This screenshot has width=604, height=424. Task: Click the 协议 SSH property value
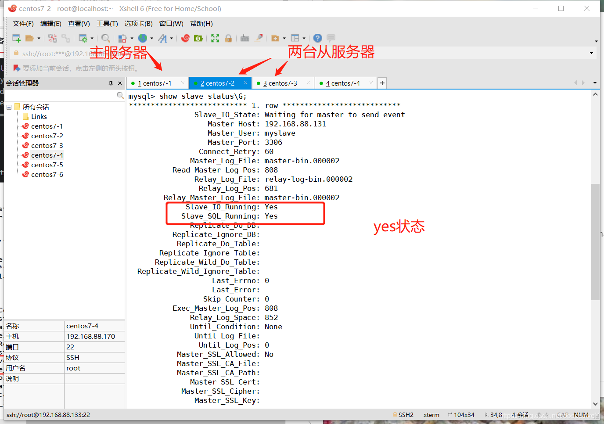point(73,358)
